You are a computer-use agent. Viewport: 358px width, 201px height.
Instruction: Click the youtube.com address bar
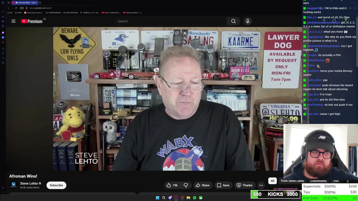click(41, 8)
